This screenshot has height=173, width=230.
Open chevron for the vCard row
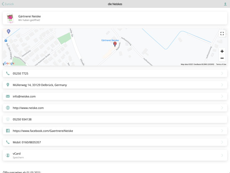point(222,155)
